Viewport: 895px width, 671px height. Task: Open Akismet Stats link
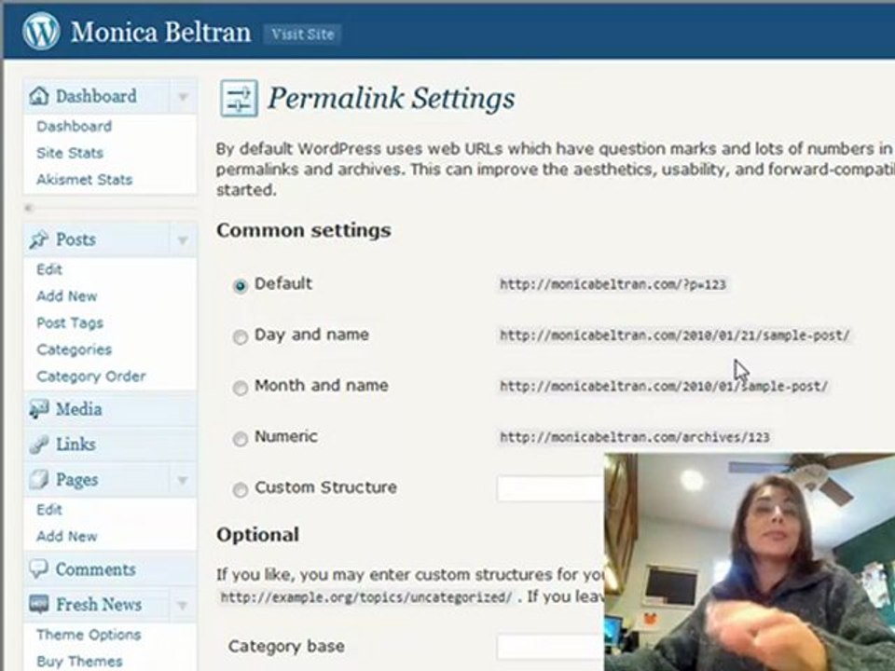[x=84, y=180]
